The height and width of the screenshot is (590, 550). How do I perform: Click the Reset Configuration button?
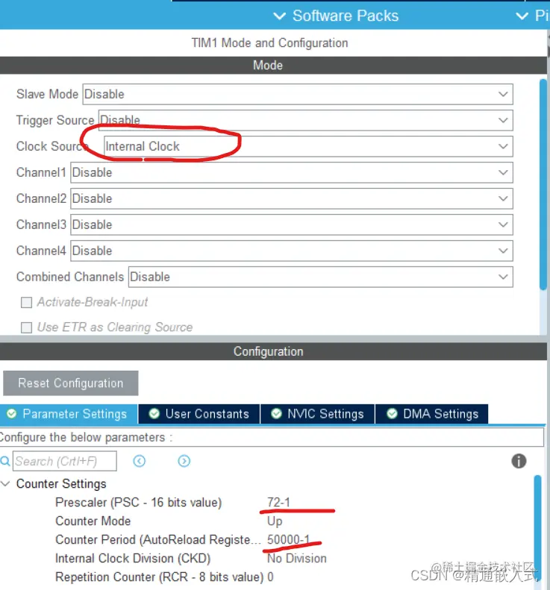71,383
